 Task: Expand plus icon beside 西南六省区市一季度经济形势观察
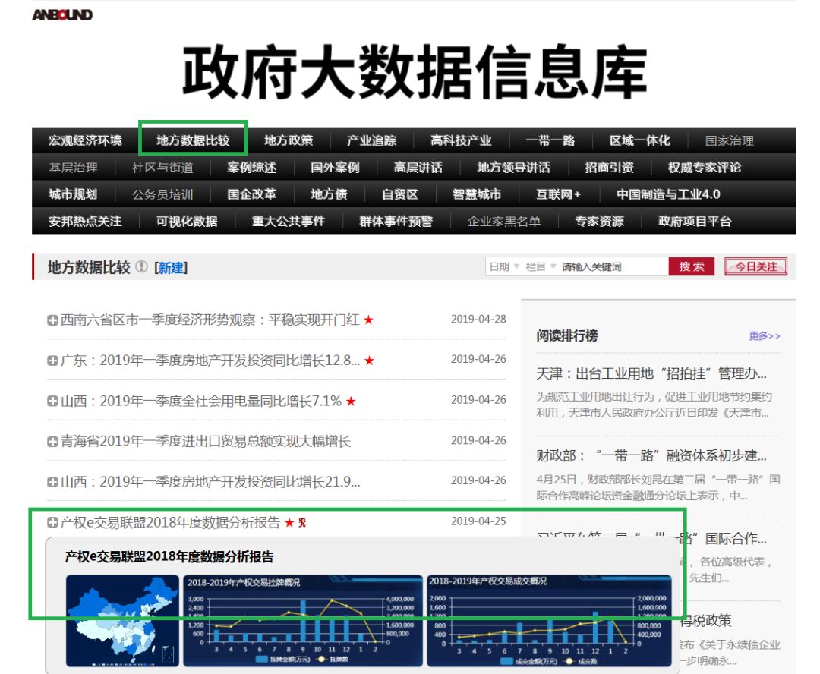click(52, 320)
